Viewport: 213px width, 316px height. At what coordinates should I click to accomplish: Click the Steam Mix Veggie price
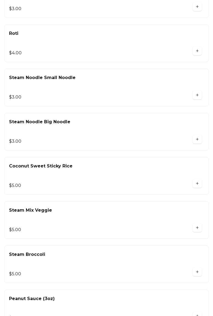15,230
